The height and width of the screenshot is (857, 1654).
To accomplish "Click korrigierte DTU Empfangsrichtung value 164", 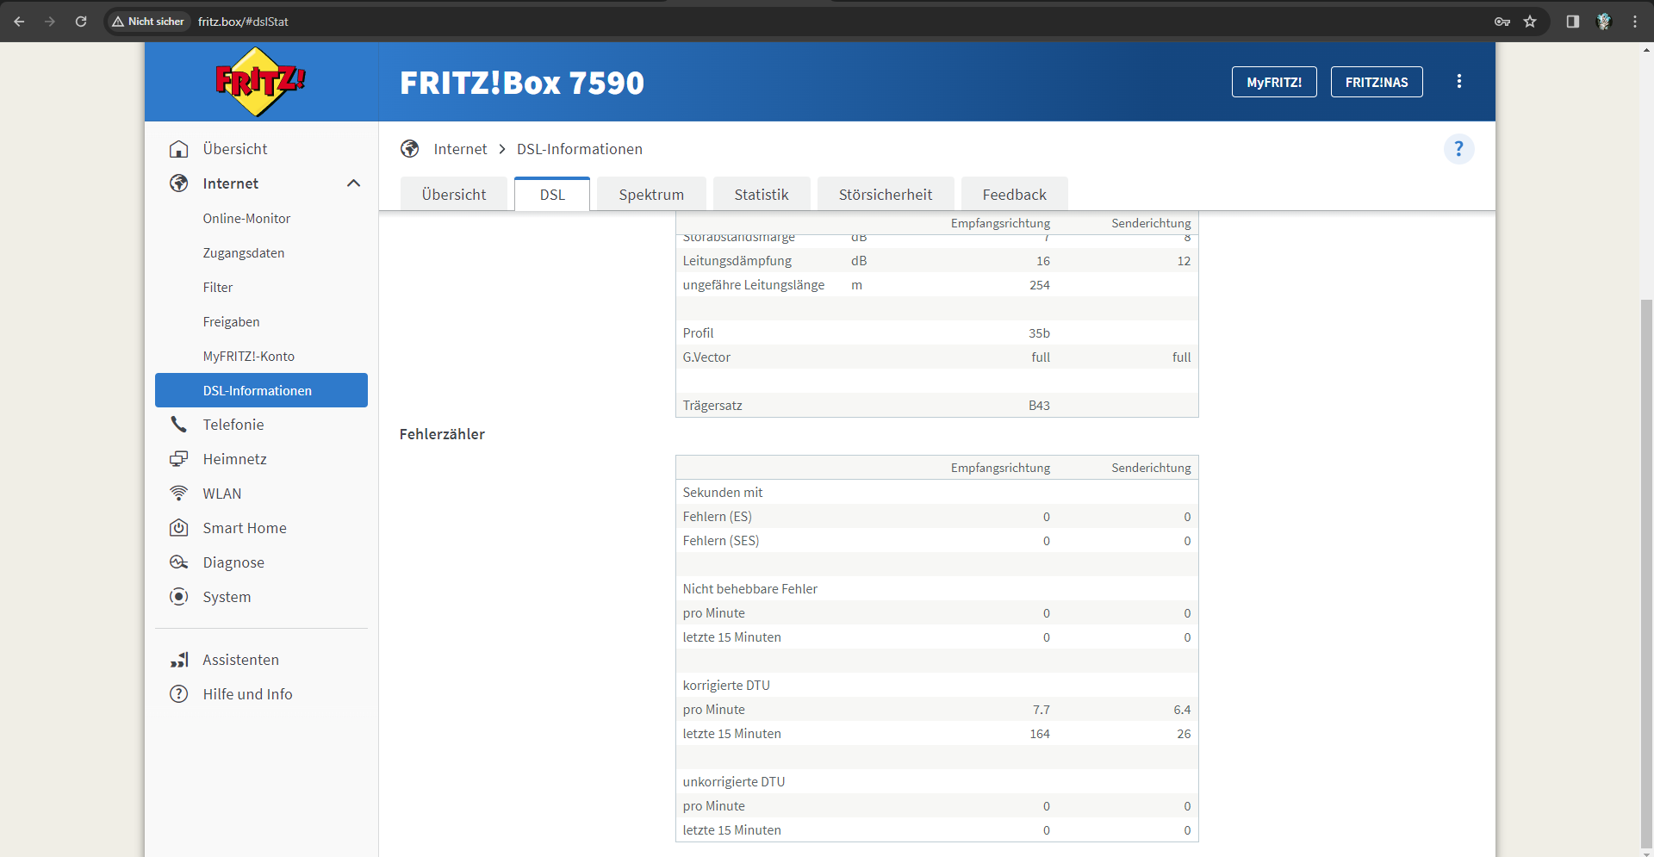I will coord(1040,734).
